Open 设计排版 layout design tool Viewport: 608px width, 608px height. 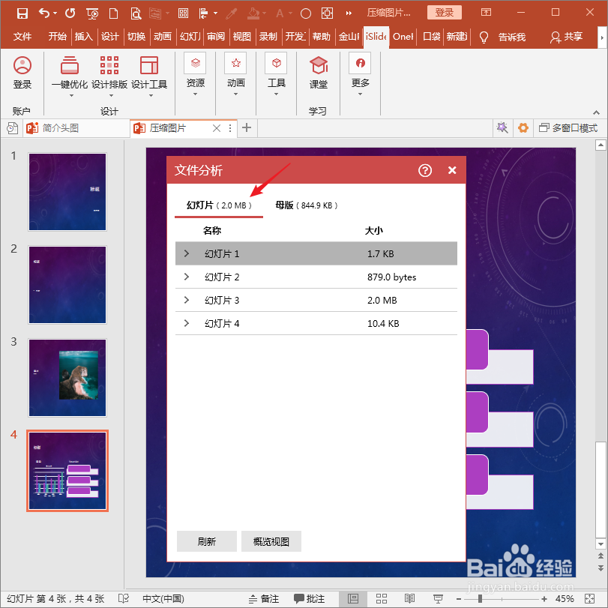[x=109, y=73]
